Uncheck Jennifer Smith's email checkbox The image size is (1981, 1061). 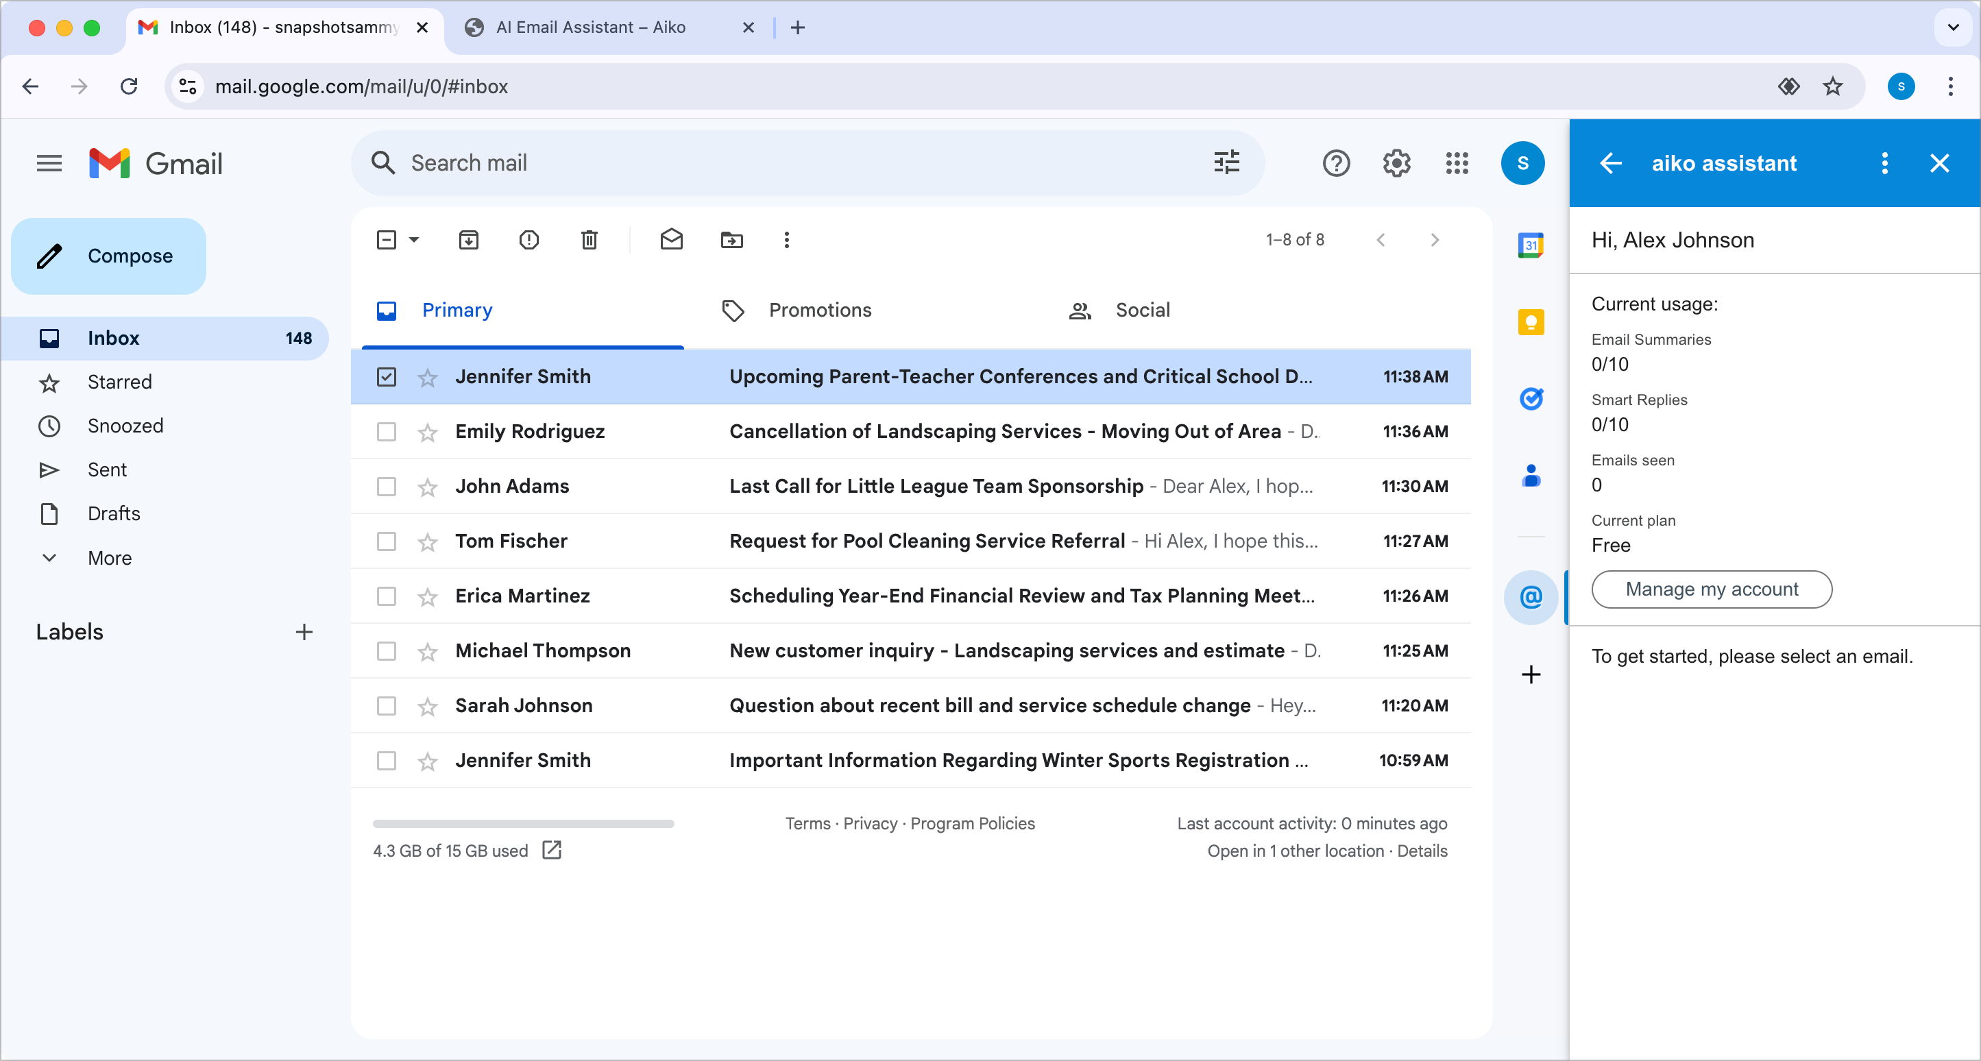(385, 376)
